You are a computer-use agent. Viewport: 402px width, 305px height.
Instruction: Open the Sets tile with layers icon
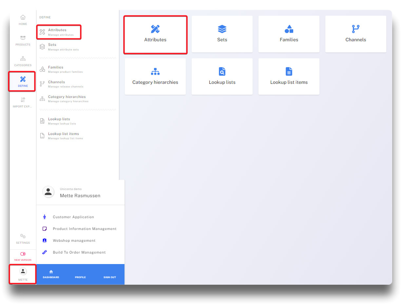coord(222,34)
